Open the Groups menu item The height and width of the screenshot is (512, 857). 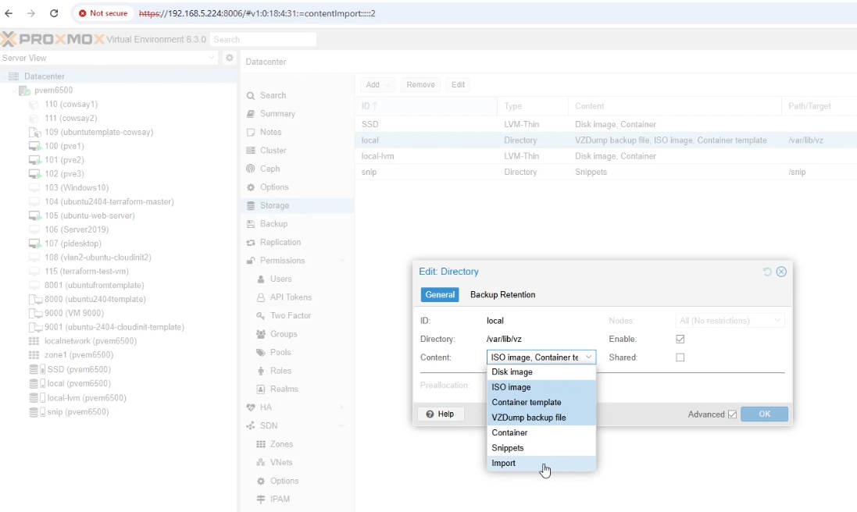point(284,334)
